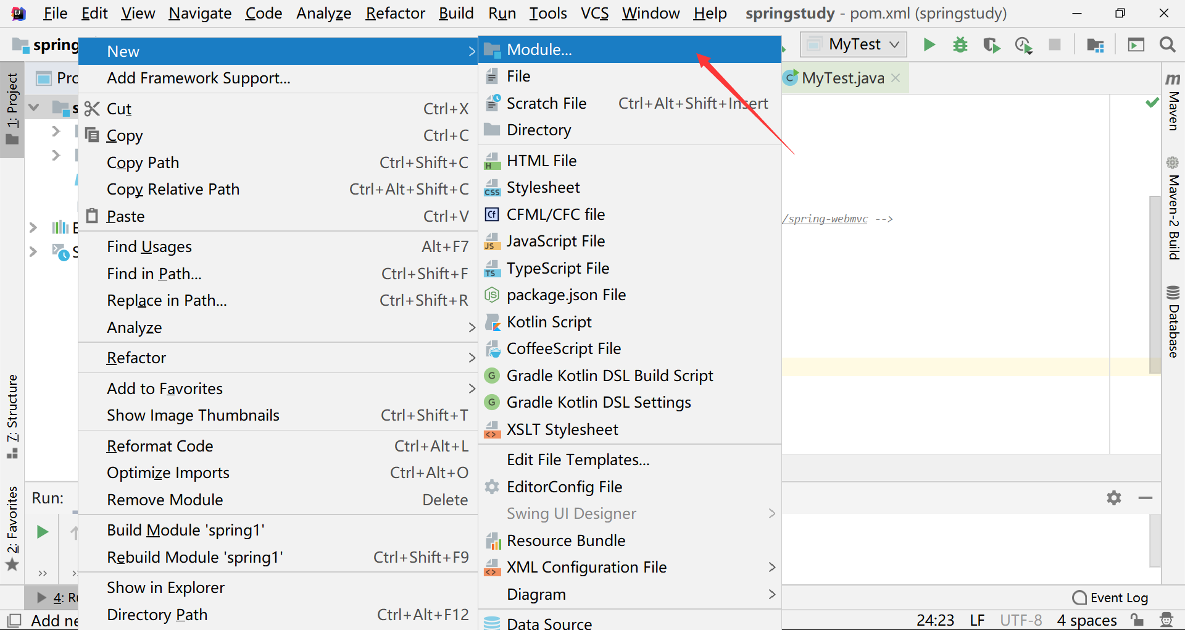The image size is (1185, 630).
Task: Open the Run tool window settings gear
Action: click(1114, 498)
